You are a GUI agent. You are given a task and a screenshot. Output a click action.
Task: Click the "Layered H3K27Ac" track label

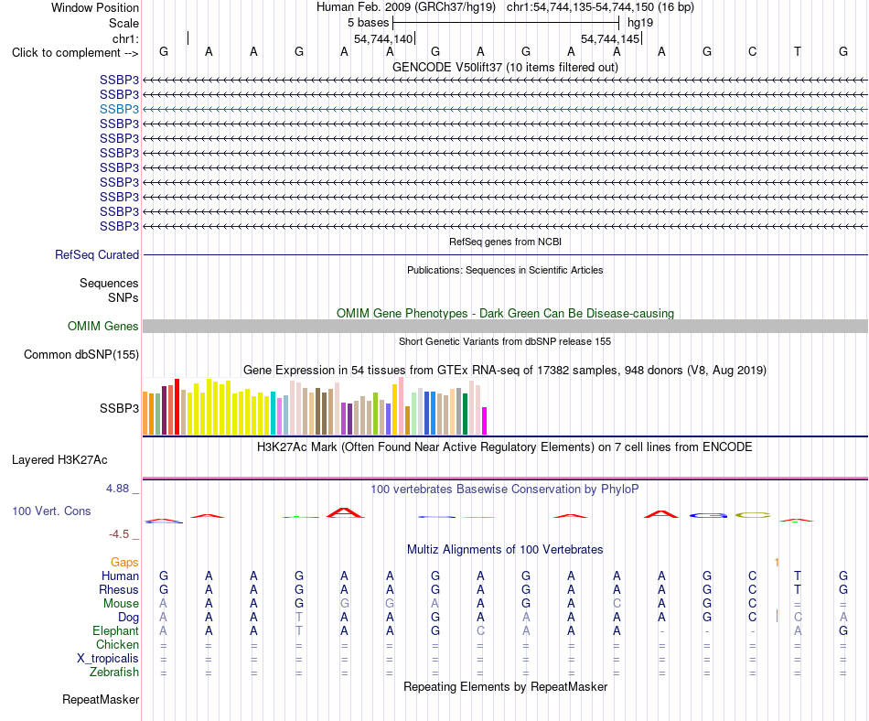59,460
